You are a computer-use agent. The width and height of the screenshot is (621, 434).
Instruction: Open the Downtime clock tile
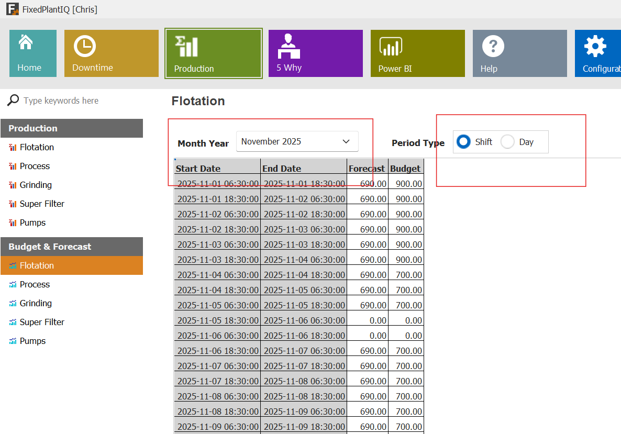111,53
